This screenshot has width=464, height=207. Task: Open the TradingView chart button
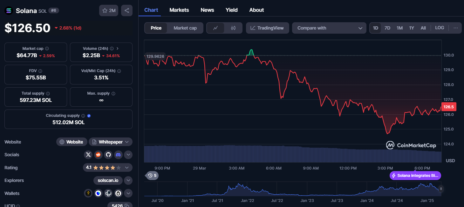pyautogui.click(x=267, y=28)
